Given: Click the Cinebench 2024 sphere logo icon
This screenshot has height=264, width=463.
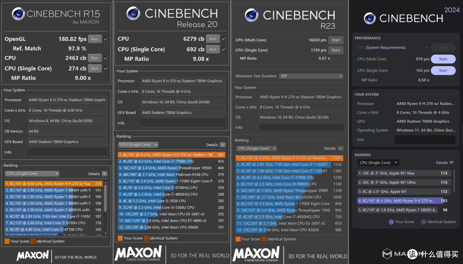Looking at the screenshot, I should point(370,18).
